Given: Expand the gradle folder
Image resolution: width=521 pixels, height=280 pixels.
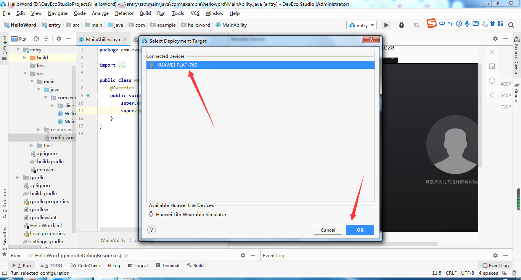Looking at the screenshot, I should (x=18, y=178).
